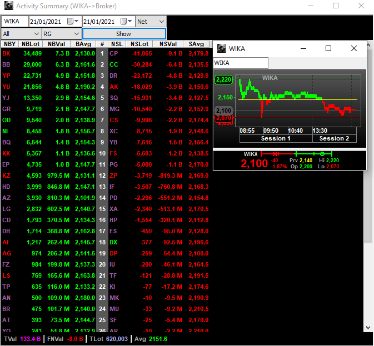Minimize the WIKA chart window
Screen dimensions: 374x346
(x=303, y=49)
